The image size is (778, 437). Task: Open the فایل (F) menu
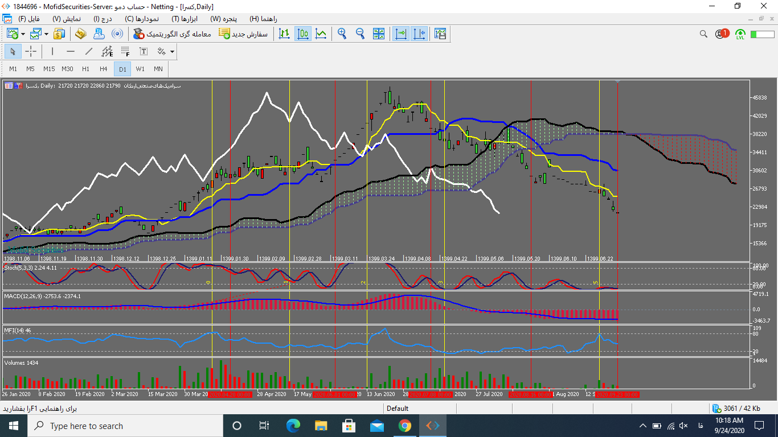[x=29, y=19]
